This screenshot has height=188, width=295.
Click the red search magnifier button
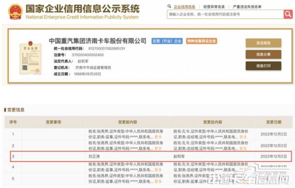[288, 14]
